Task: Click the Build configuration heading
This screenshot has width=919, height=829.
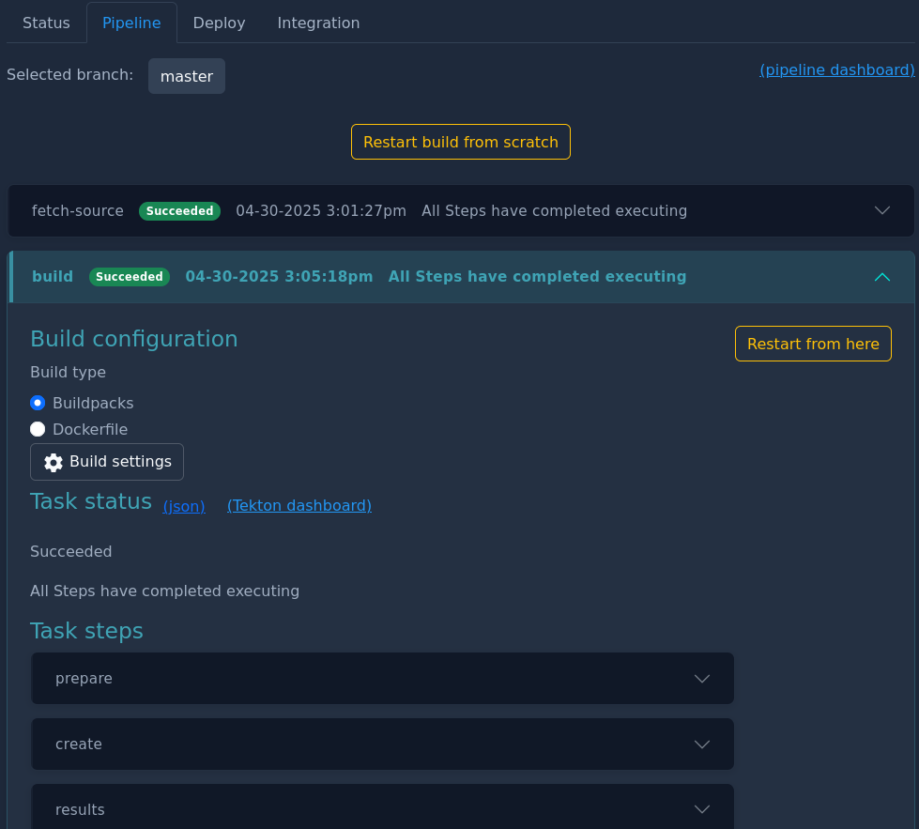Action: (134, 339)
